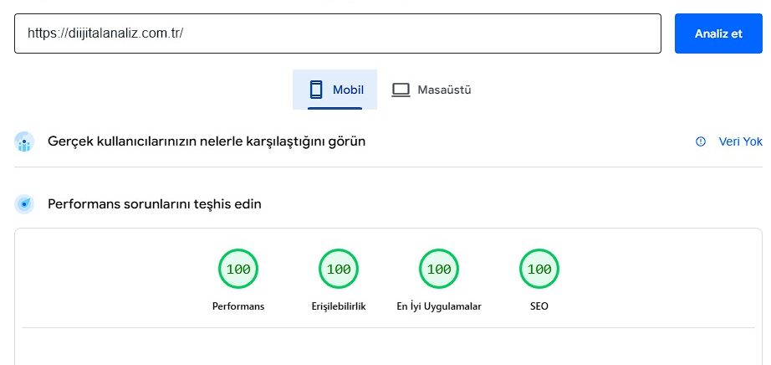The height and width of the screenshot is (365, 771).
Task: Click the mobile phone icon
Action: click(316, 90)
